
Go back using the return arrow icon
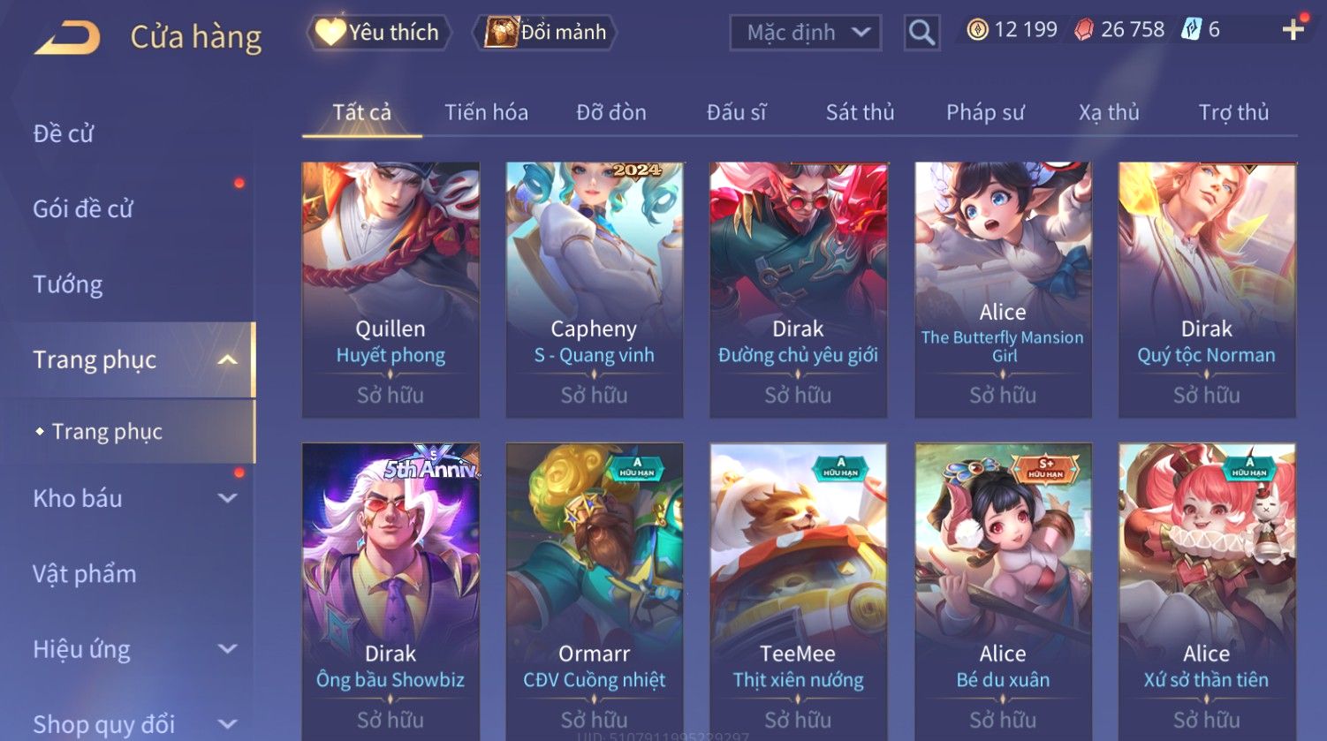(x=67, y=37)
